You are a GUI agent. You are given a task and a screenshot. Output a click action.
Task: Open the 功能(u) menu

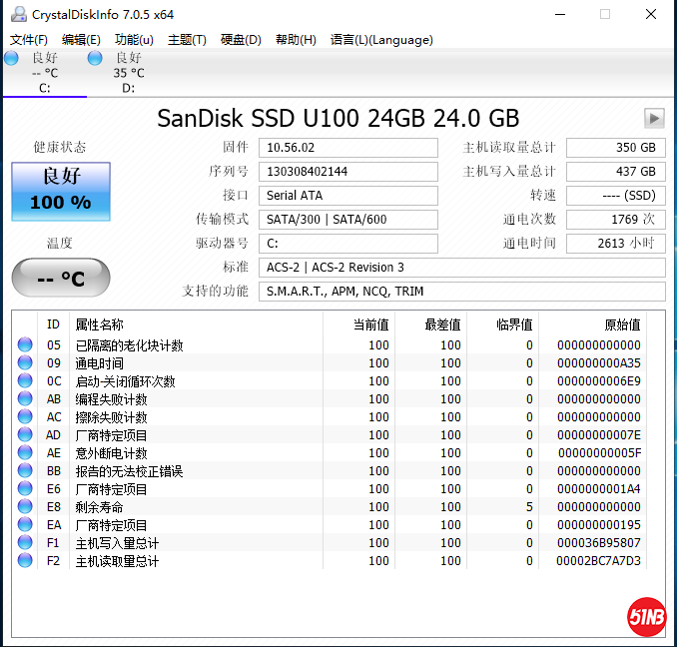[134, 40]
